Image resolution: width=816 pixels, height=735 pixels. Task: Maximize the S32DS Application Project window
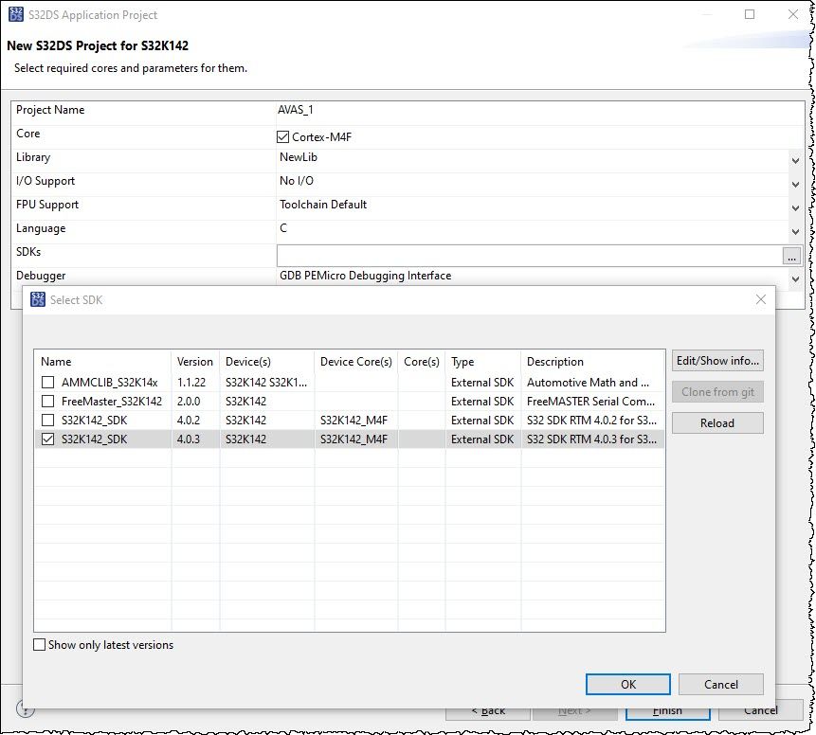[750, 14]
